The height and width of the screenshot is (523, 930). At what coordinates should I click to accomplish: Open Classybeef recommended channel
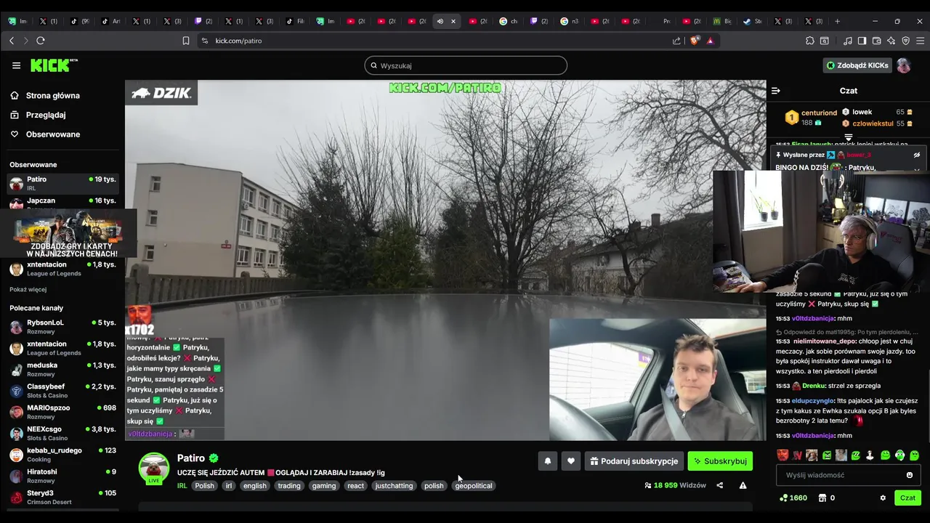[62, 391]
